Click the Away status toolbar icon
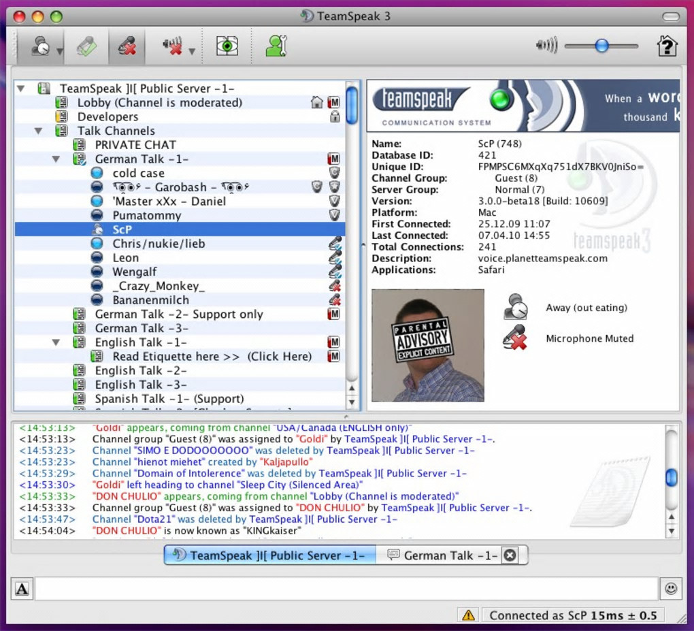The width and height of the screenshot is (694, 631). pyautogui.click(x=40, y=46)
